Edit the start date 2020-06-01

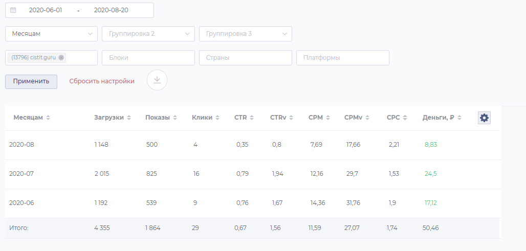(46, 10)
